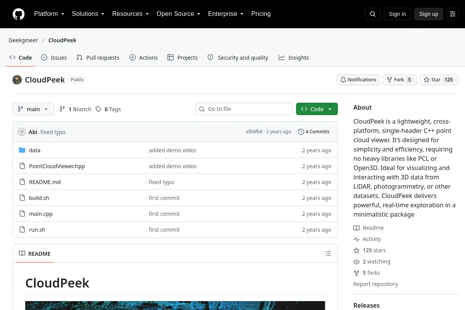Click the CloudPeek repository title link
This screenshot has width=465, height=310.
click(x=45, y=80)
